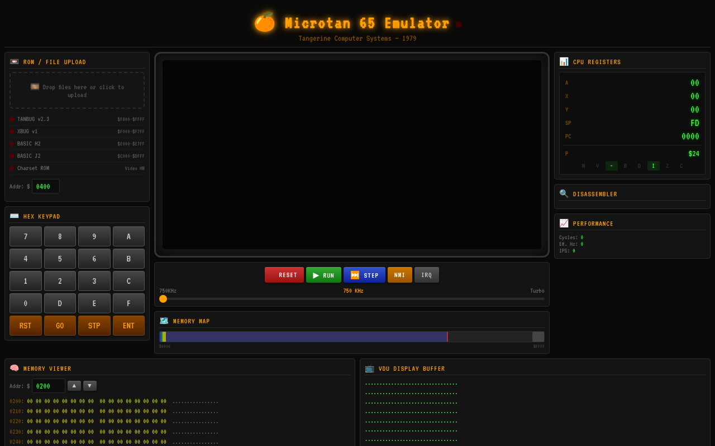The width and height of the screenshot is (715, 446).
Task: Toggle the C carry flag indicator
Action: point(681,166)
